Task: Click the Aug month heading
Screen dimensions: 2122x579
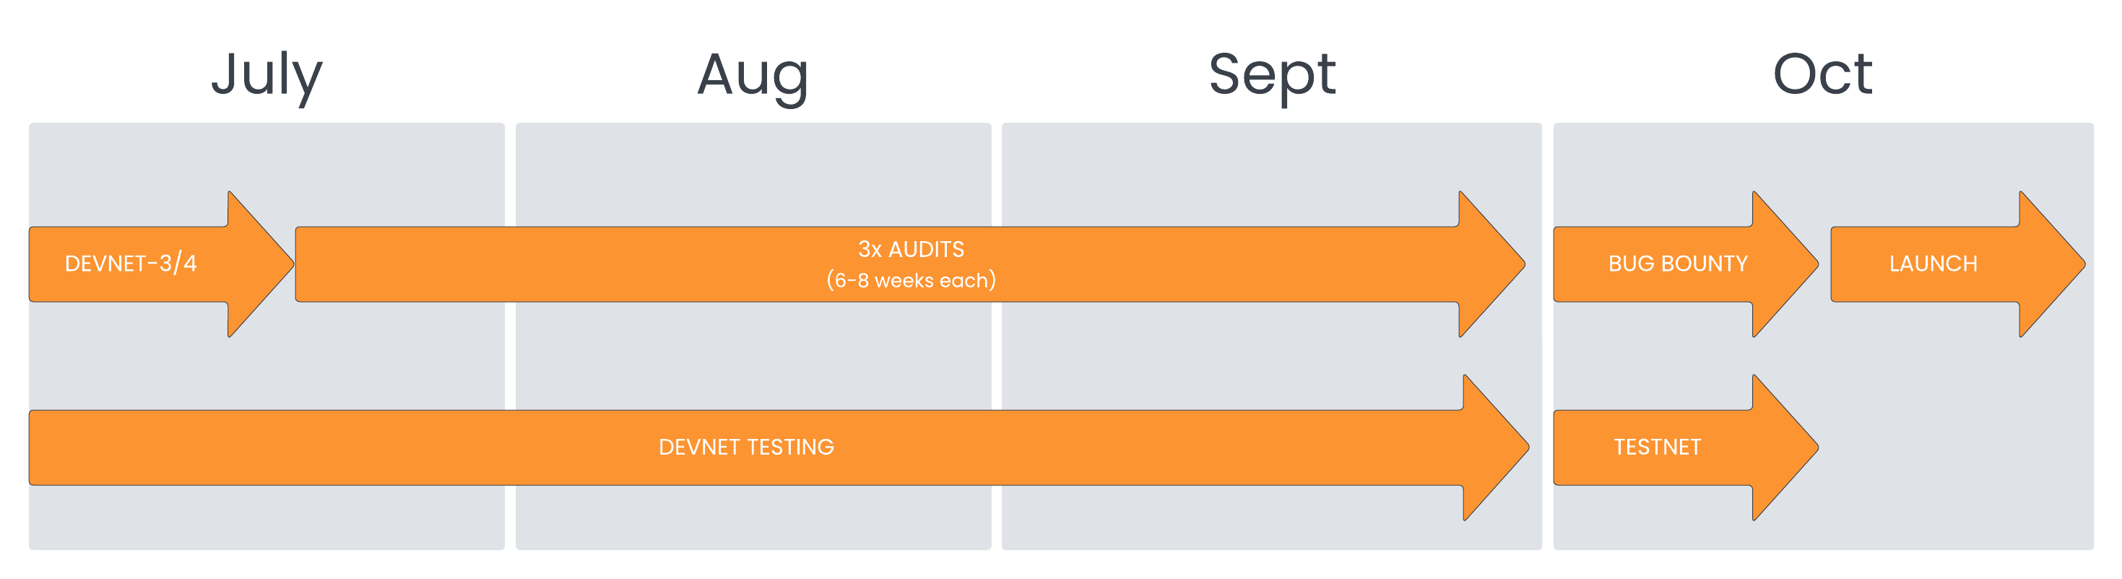Action: [x=753, y=77]
